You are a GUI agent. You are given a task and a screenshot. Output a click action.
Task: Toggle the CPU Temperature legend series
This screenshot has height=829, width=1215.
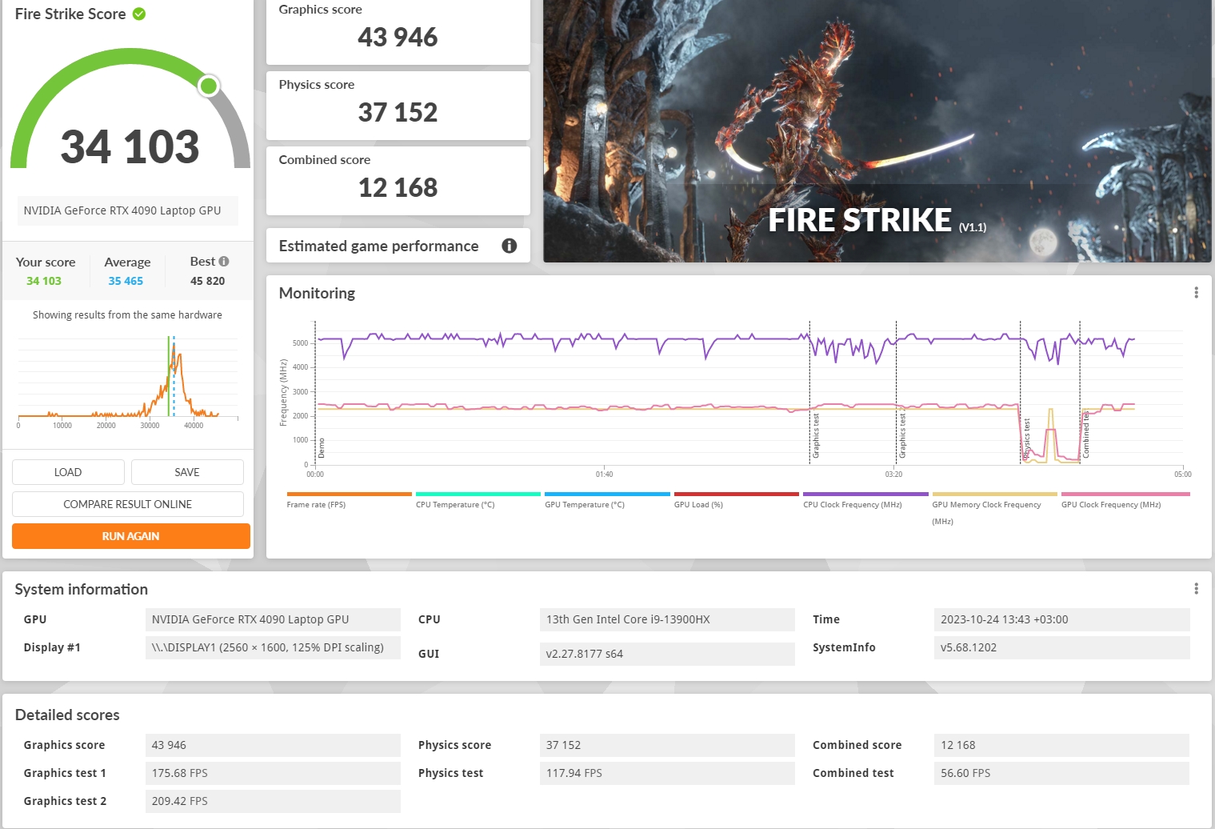tap(455, 505)
